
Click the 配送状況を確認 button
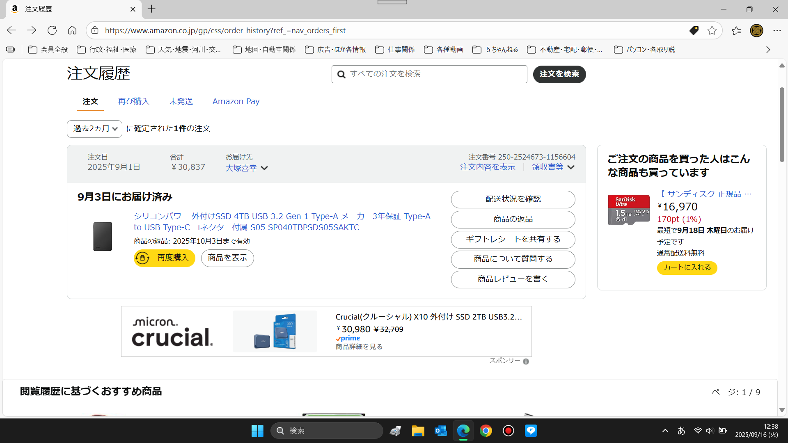coord(513,199)
